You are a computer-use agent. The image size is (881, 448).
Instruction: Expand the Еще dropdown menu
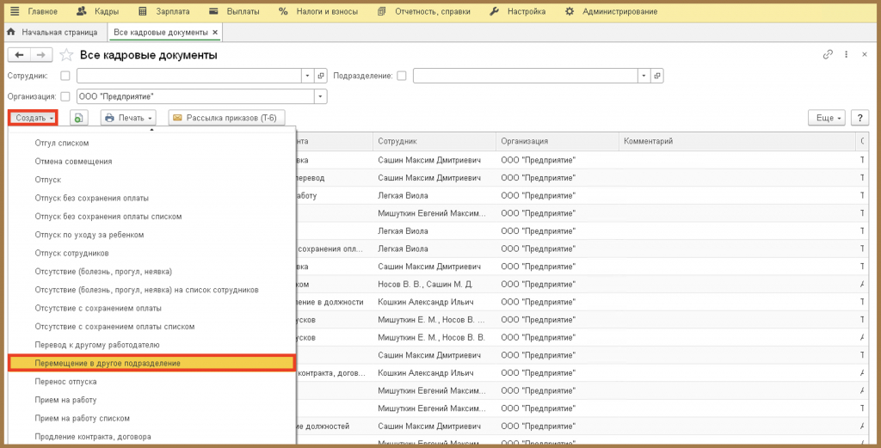click(827, 118)
